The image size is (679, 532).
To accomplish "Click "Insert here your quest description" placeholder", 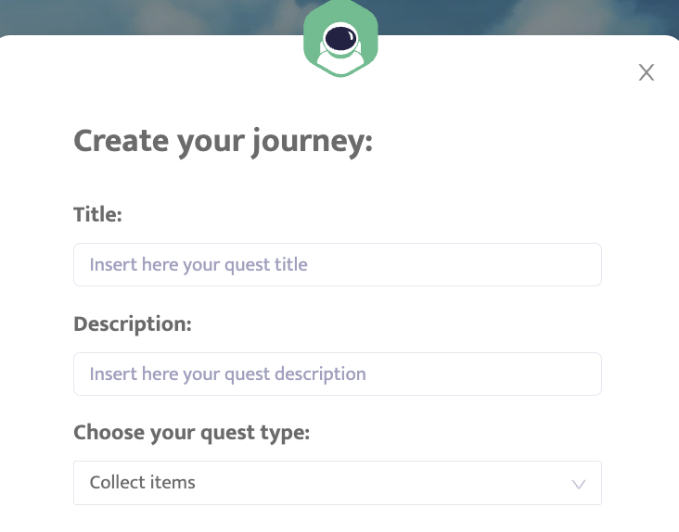I will coord(227,374).
